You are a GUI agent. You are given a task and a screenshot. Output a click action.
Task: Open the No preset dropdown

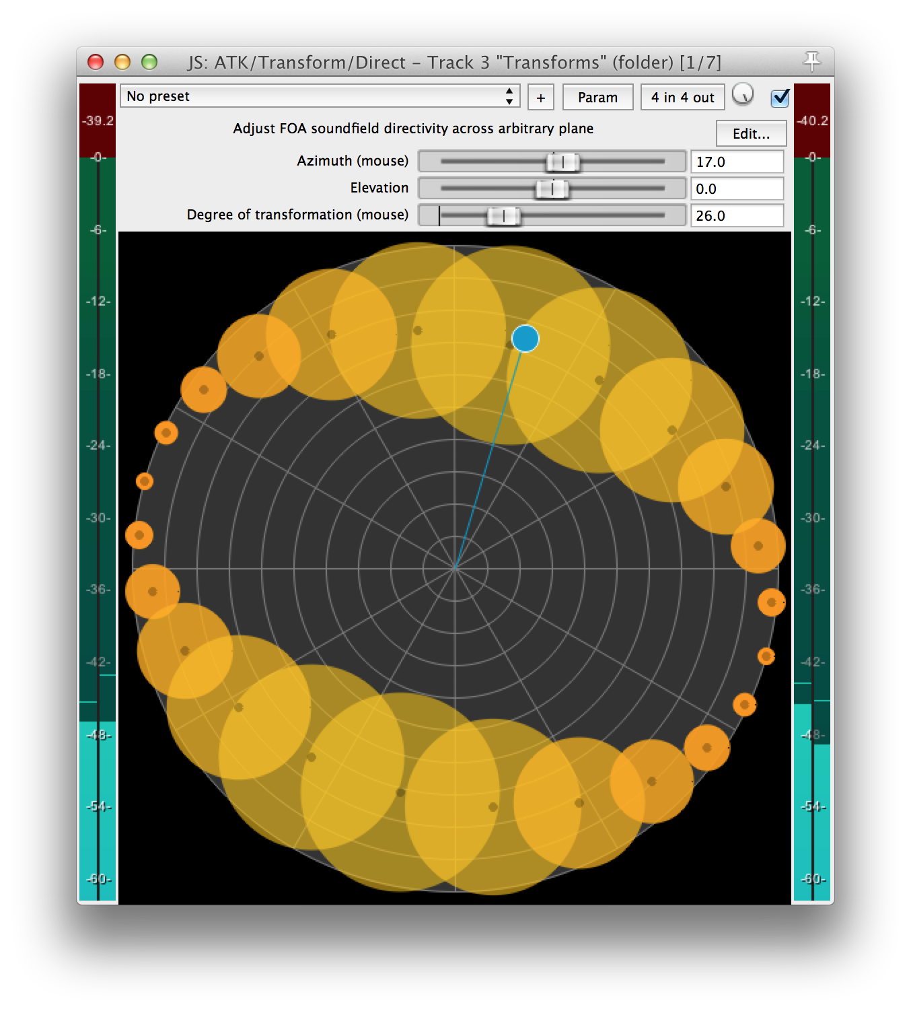pos(320,96)
